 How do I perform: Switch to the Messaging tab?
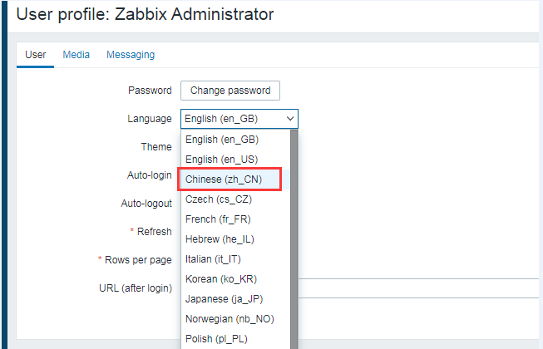(x=131, y=55)
